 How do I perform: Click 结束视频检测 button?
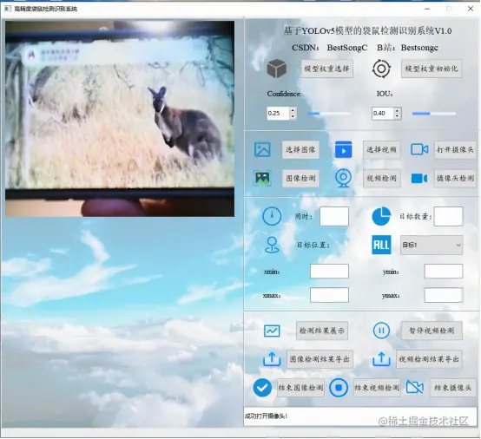(x=377, y=388)
